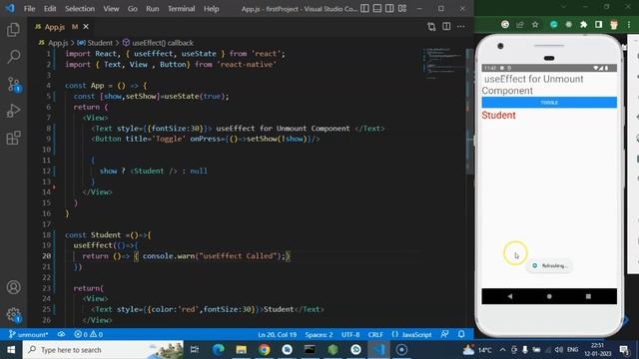Click the unmount branch in status bar
Screen dimensions: 639x359
coord(28,335)
